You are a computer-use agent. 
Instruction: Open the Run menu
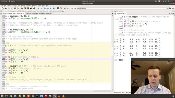[x=19, y=6]
